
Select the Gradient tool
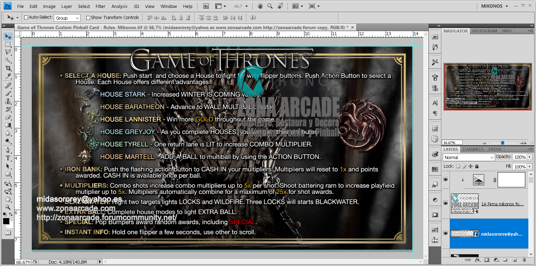point(8,125)
